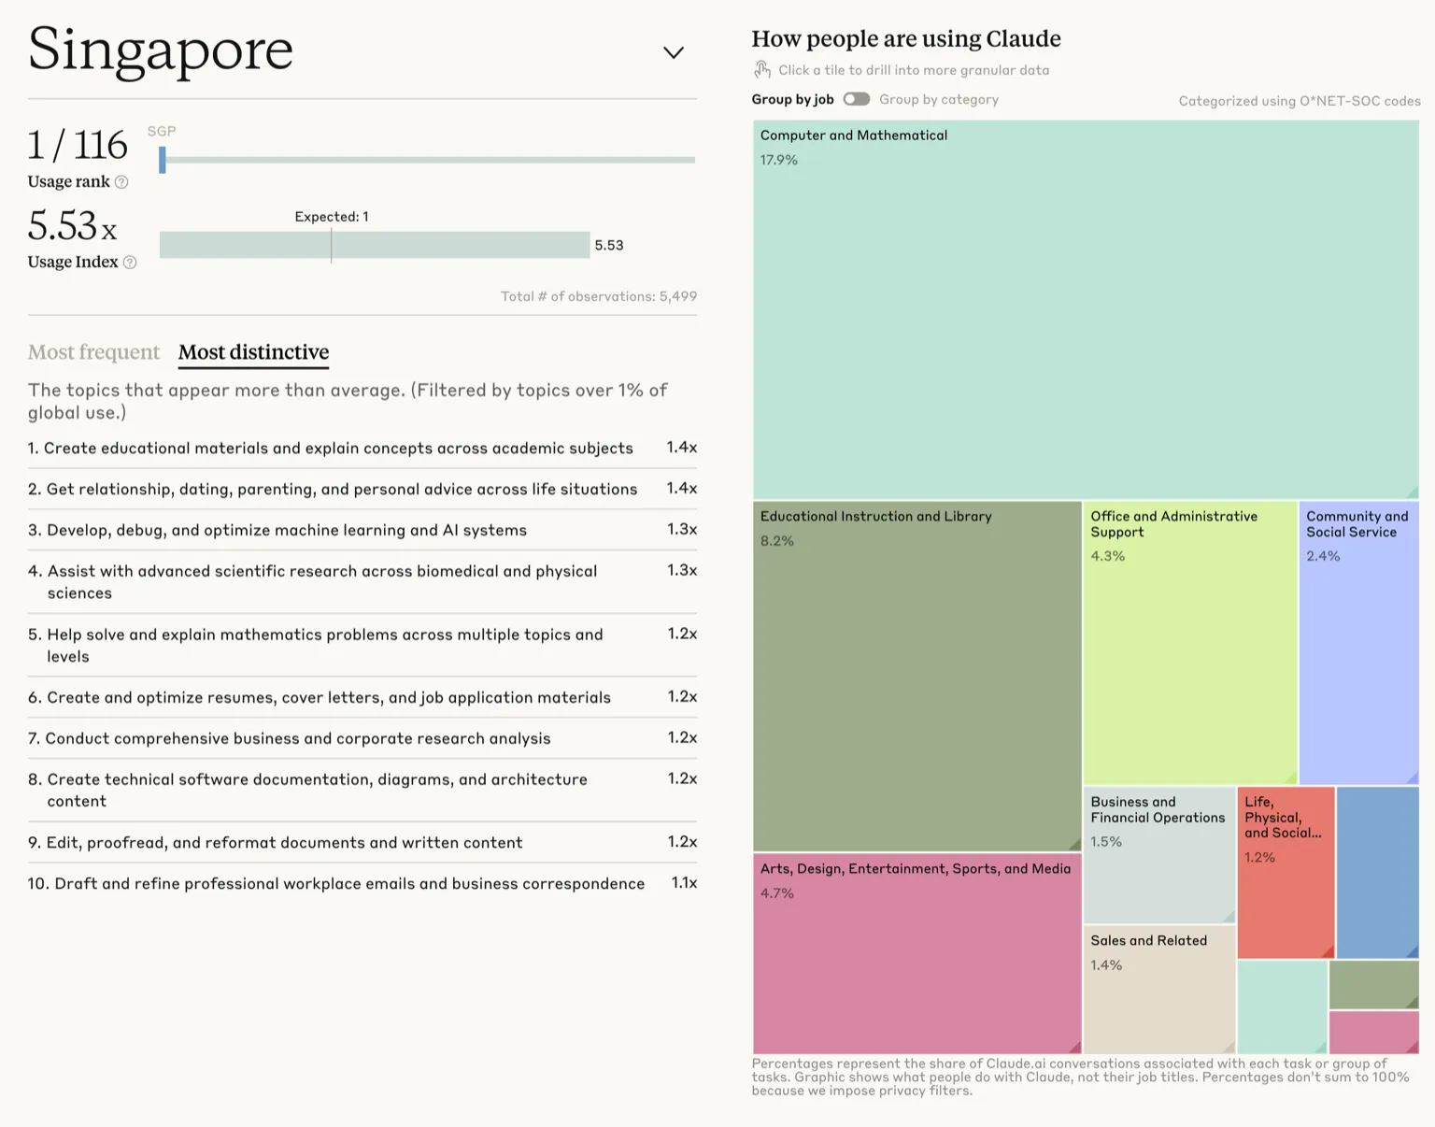Screen dimensions: 1435x1127
Task: Select 'Conduct comprehensive business and corporate research' row
Action: 362,738
